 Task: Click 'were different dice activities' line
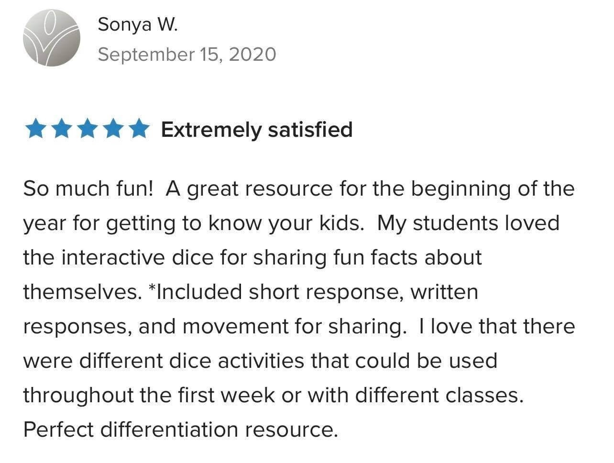[164, 361]
